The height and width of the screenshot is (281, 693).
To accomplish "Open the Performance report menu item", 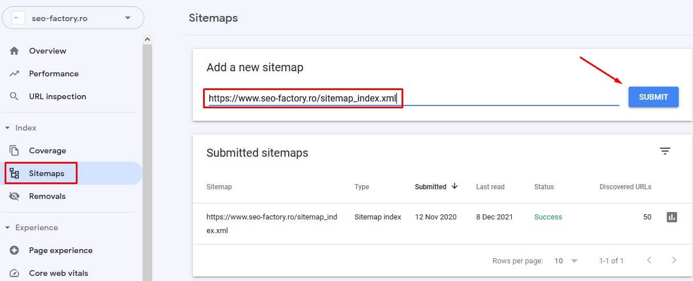I will click(x=54, y=74).
